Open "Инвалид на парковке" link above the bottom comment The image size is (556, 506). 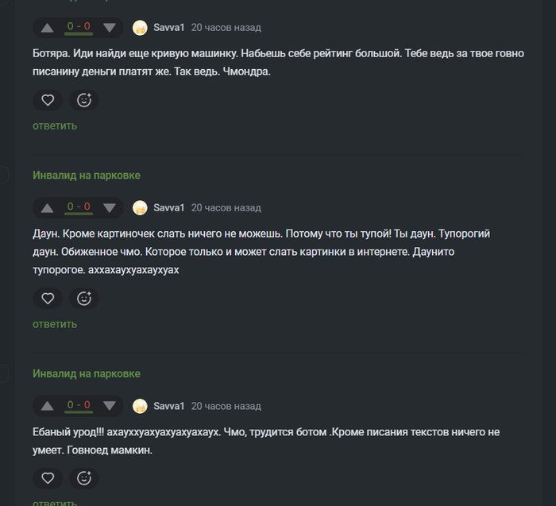87,373
